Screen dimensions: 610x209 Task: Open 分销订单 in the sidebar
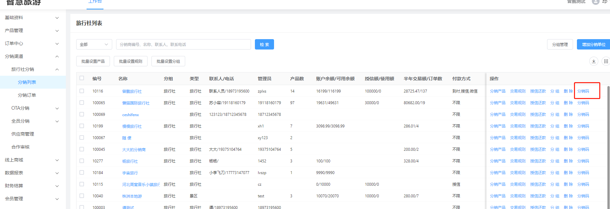(27, 95)
